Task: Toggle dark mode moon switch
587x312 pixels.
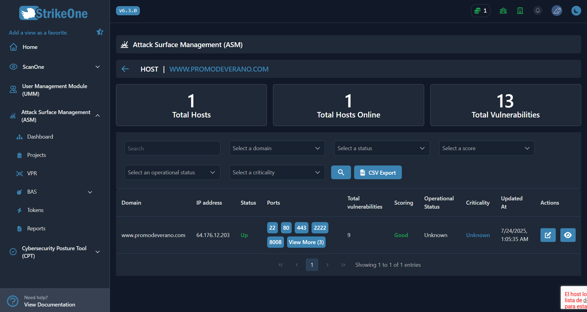Action: (x=576, y=11)
